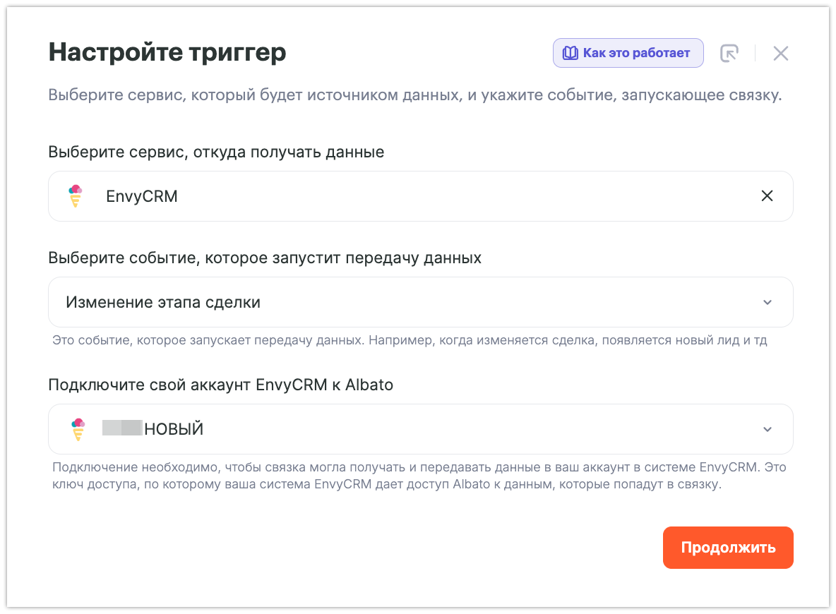
Task: Click the event hint text below the event dropdown
Action: pyautogui.click(x=410, y=341)
